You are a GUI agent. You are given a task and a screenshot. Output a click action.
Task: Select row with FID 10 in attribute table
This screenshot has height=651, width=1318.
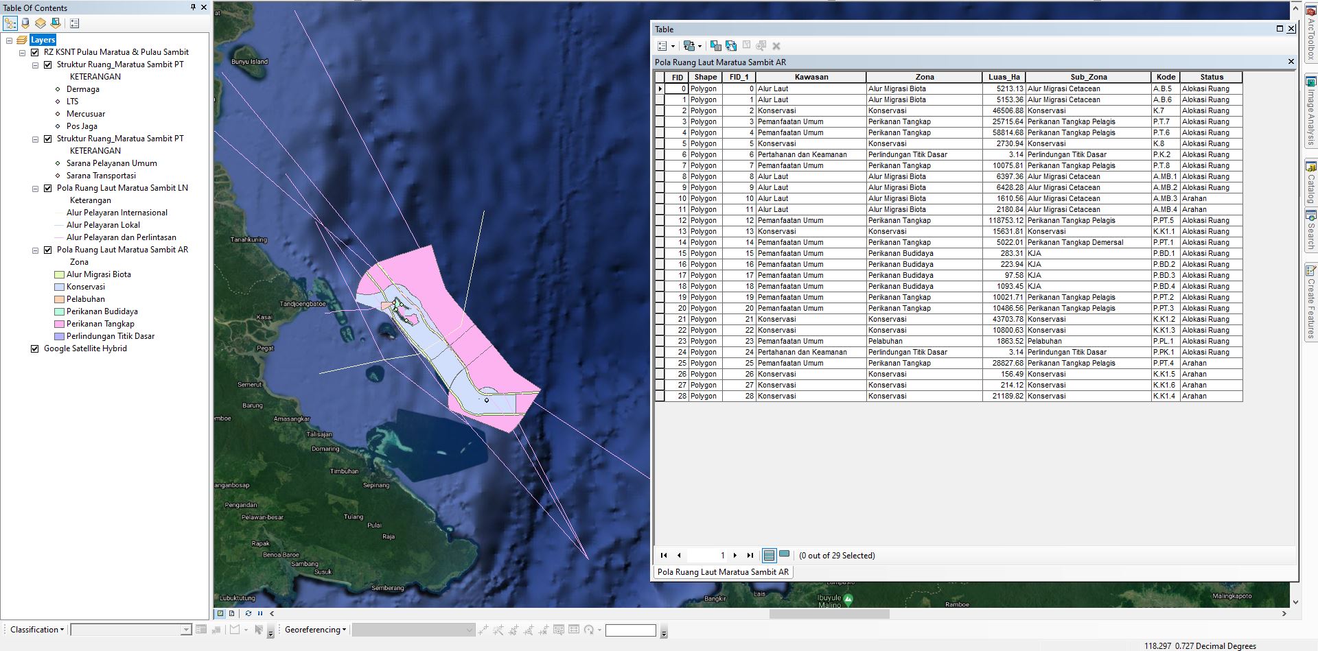(x=660, y=198)
